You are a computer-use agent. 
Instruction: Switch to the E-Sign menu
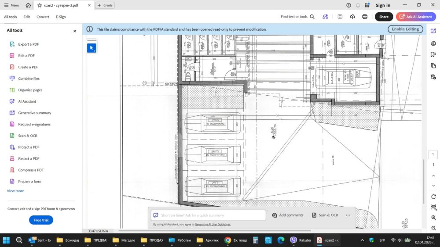click(x=61, y=17)
